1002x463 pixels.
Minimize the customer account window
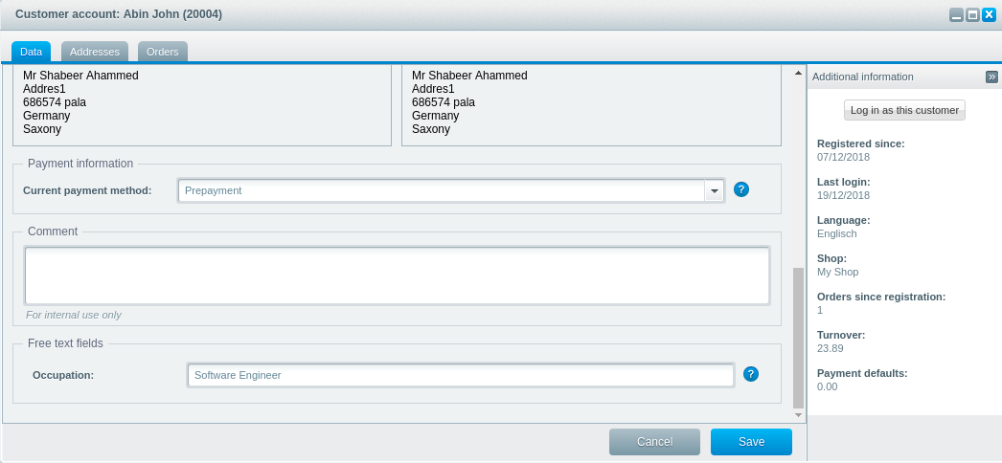[x=956, y=15]
